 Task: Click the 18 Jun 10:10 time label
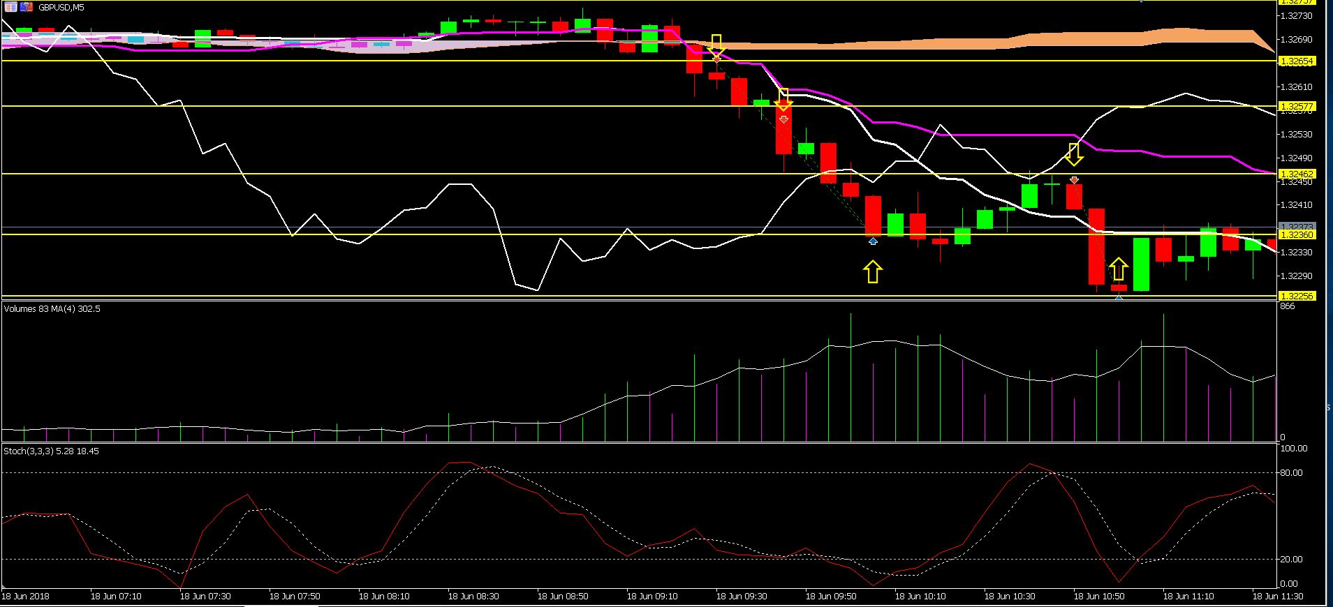point(920,597)
